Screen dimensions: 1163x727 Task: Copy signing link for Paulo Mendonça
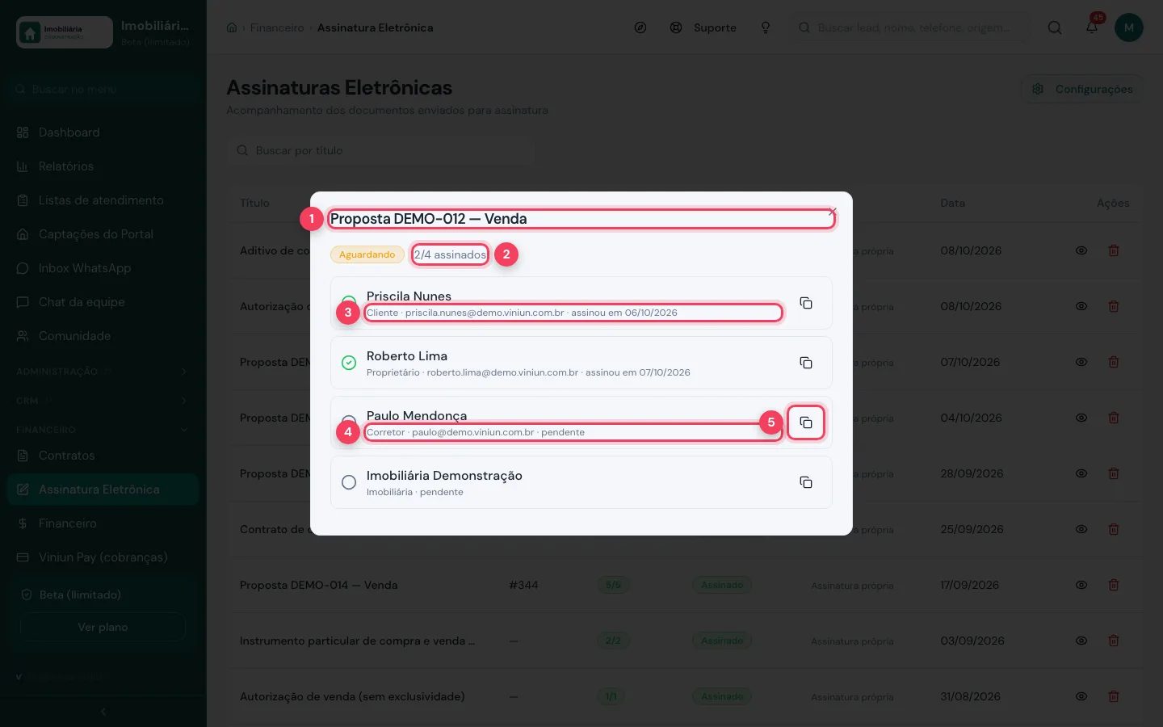tap(805, 422)
